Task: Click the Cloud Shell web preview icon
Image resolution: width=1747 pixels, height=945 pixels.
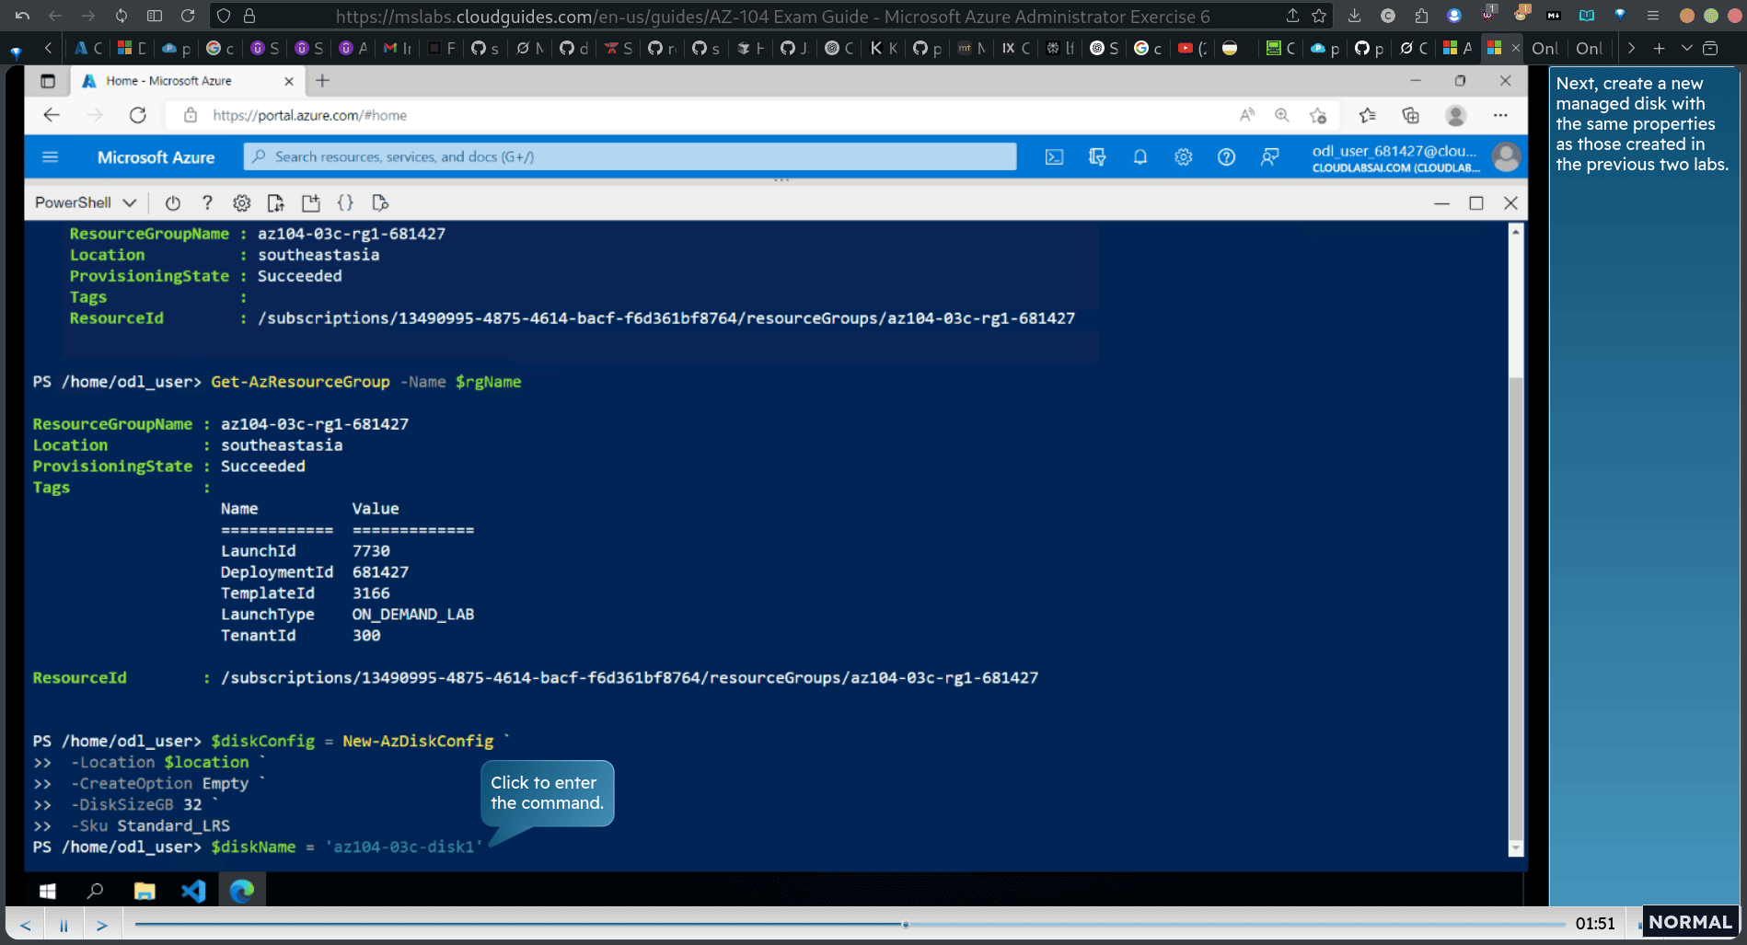Action: (x=380, y=202)
